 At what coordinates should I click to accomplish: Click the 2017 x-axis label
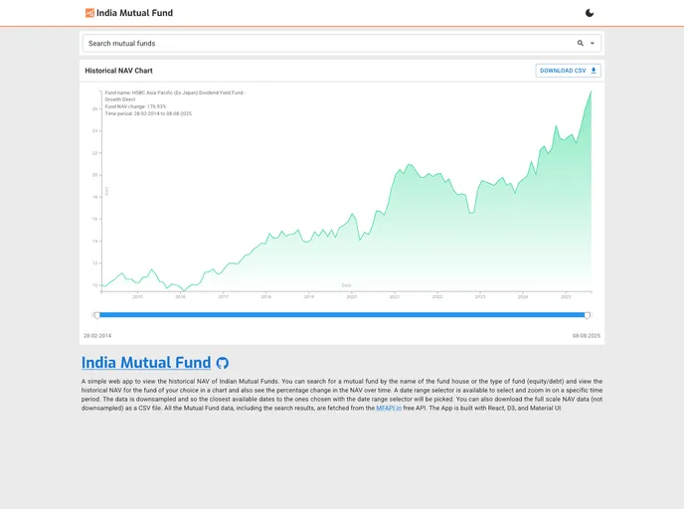pyautogui.click(x=223, y=296)
